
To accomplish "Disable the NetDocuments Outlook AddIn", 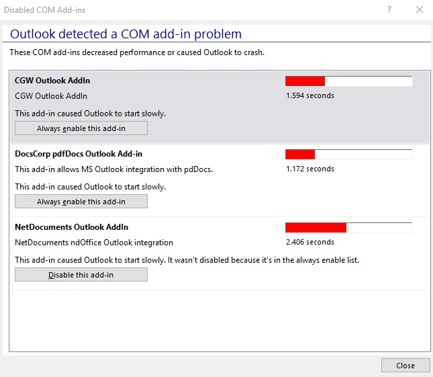I will pyautogui.click(x=81, y=275).
